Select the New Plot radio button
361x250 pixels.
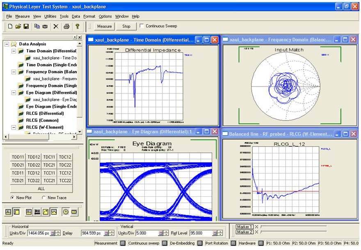(x=12, y=198)
